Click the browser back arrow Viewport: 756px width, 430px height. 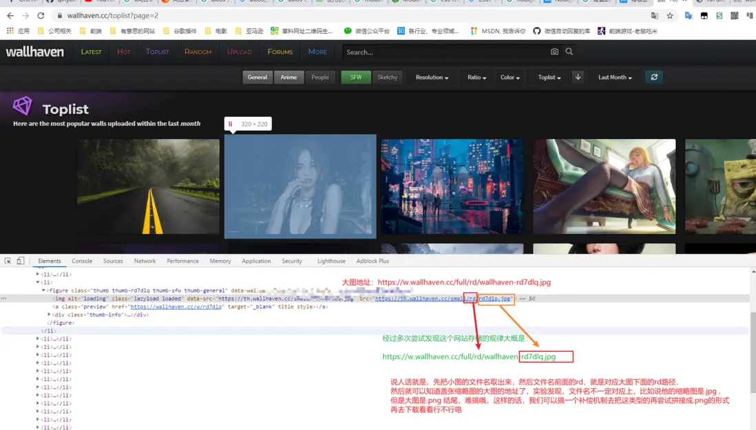10,15
